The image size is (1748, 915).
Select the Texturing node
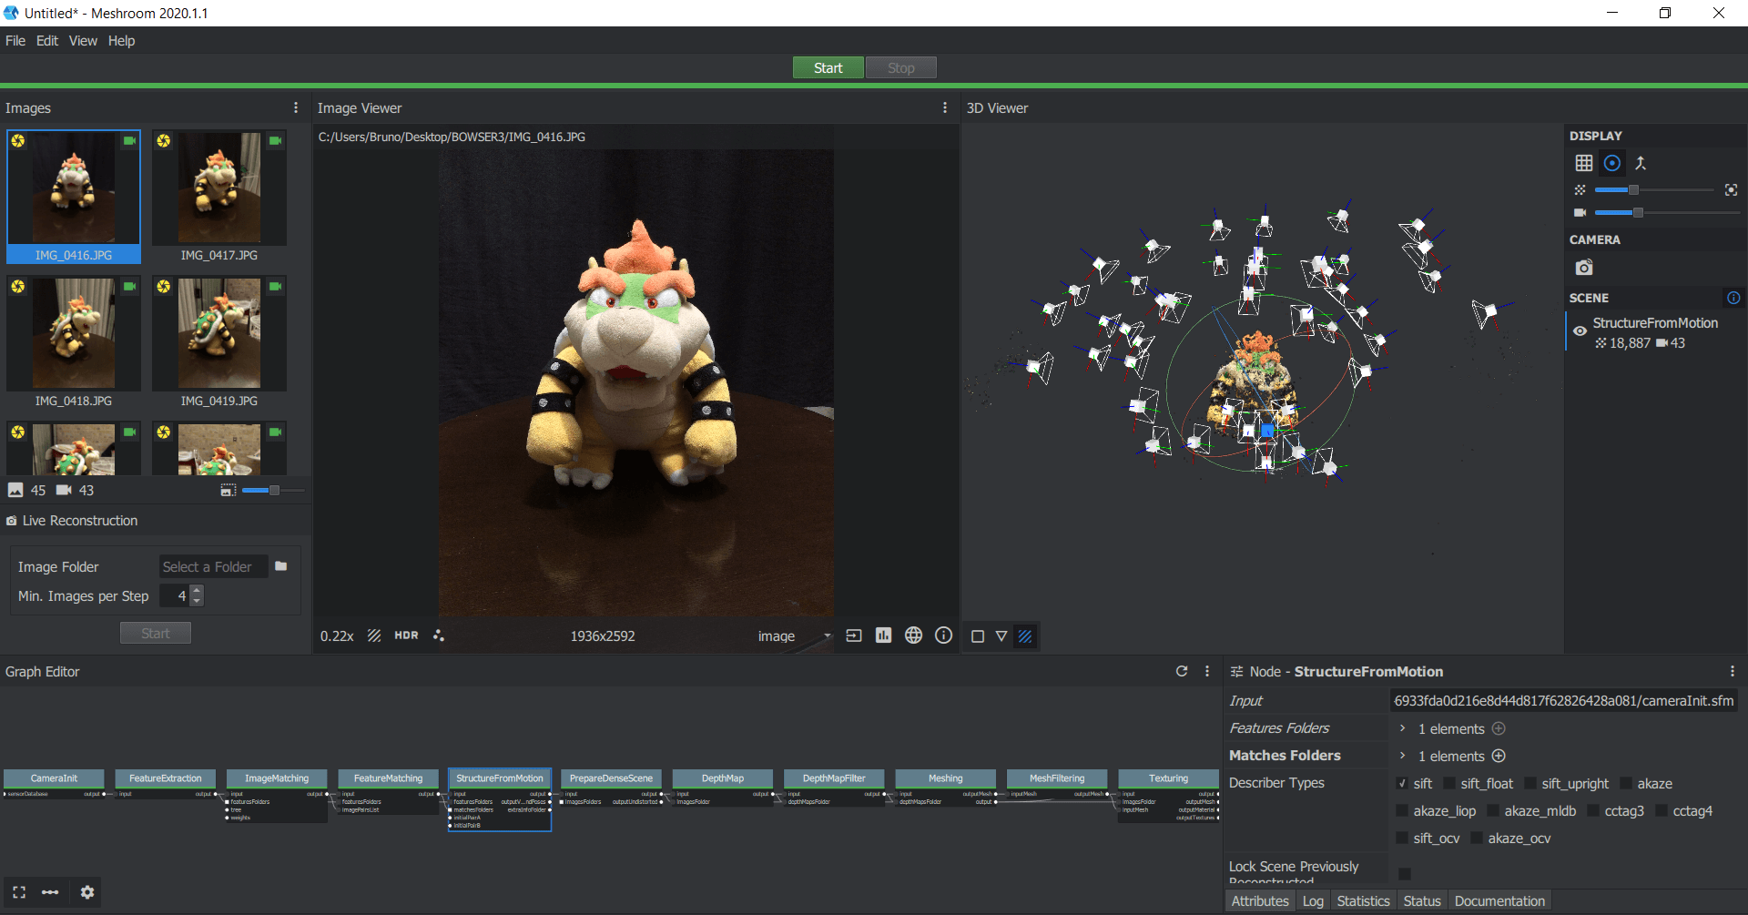pyautogui.click(x=1168, y=778)
